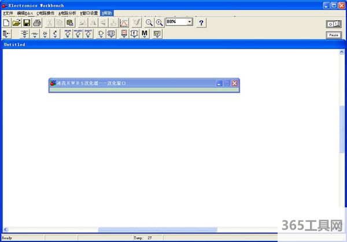This screenshot has height=242, width=347.
Task: Click the zoom in magnifier icon
Action: (x=158, y=23)
